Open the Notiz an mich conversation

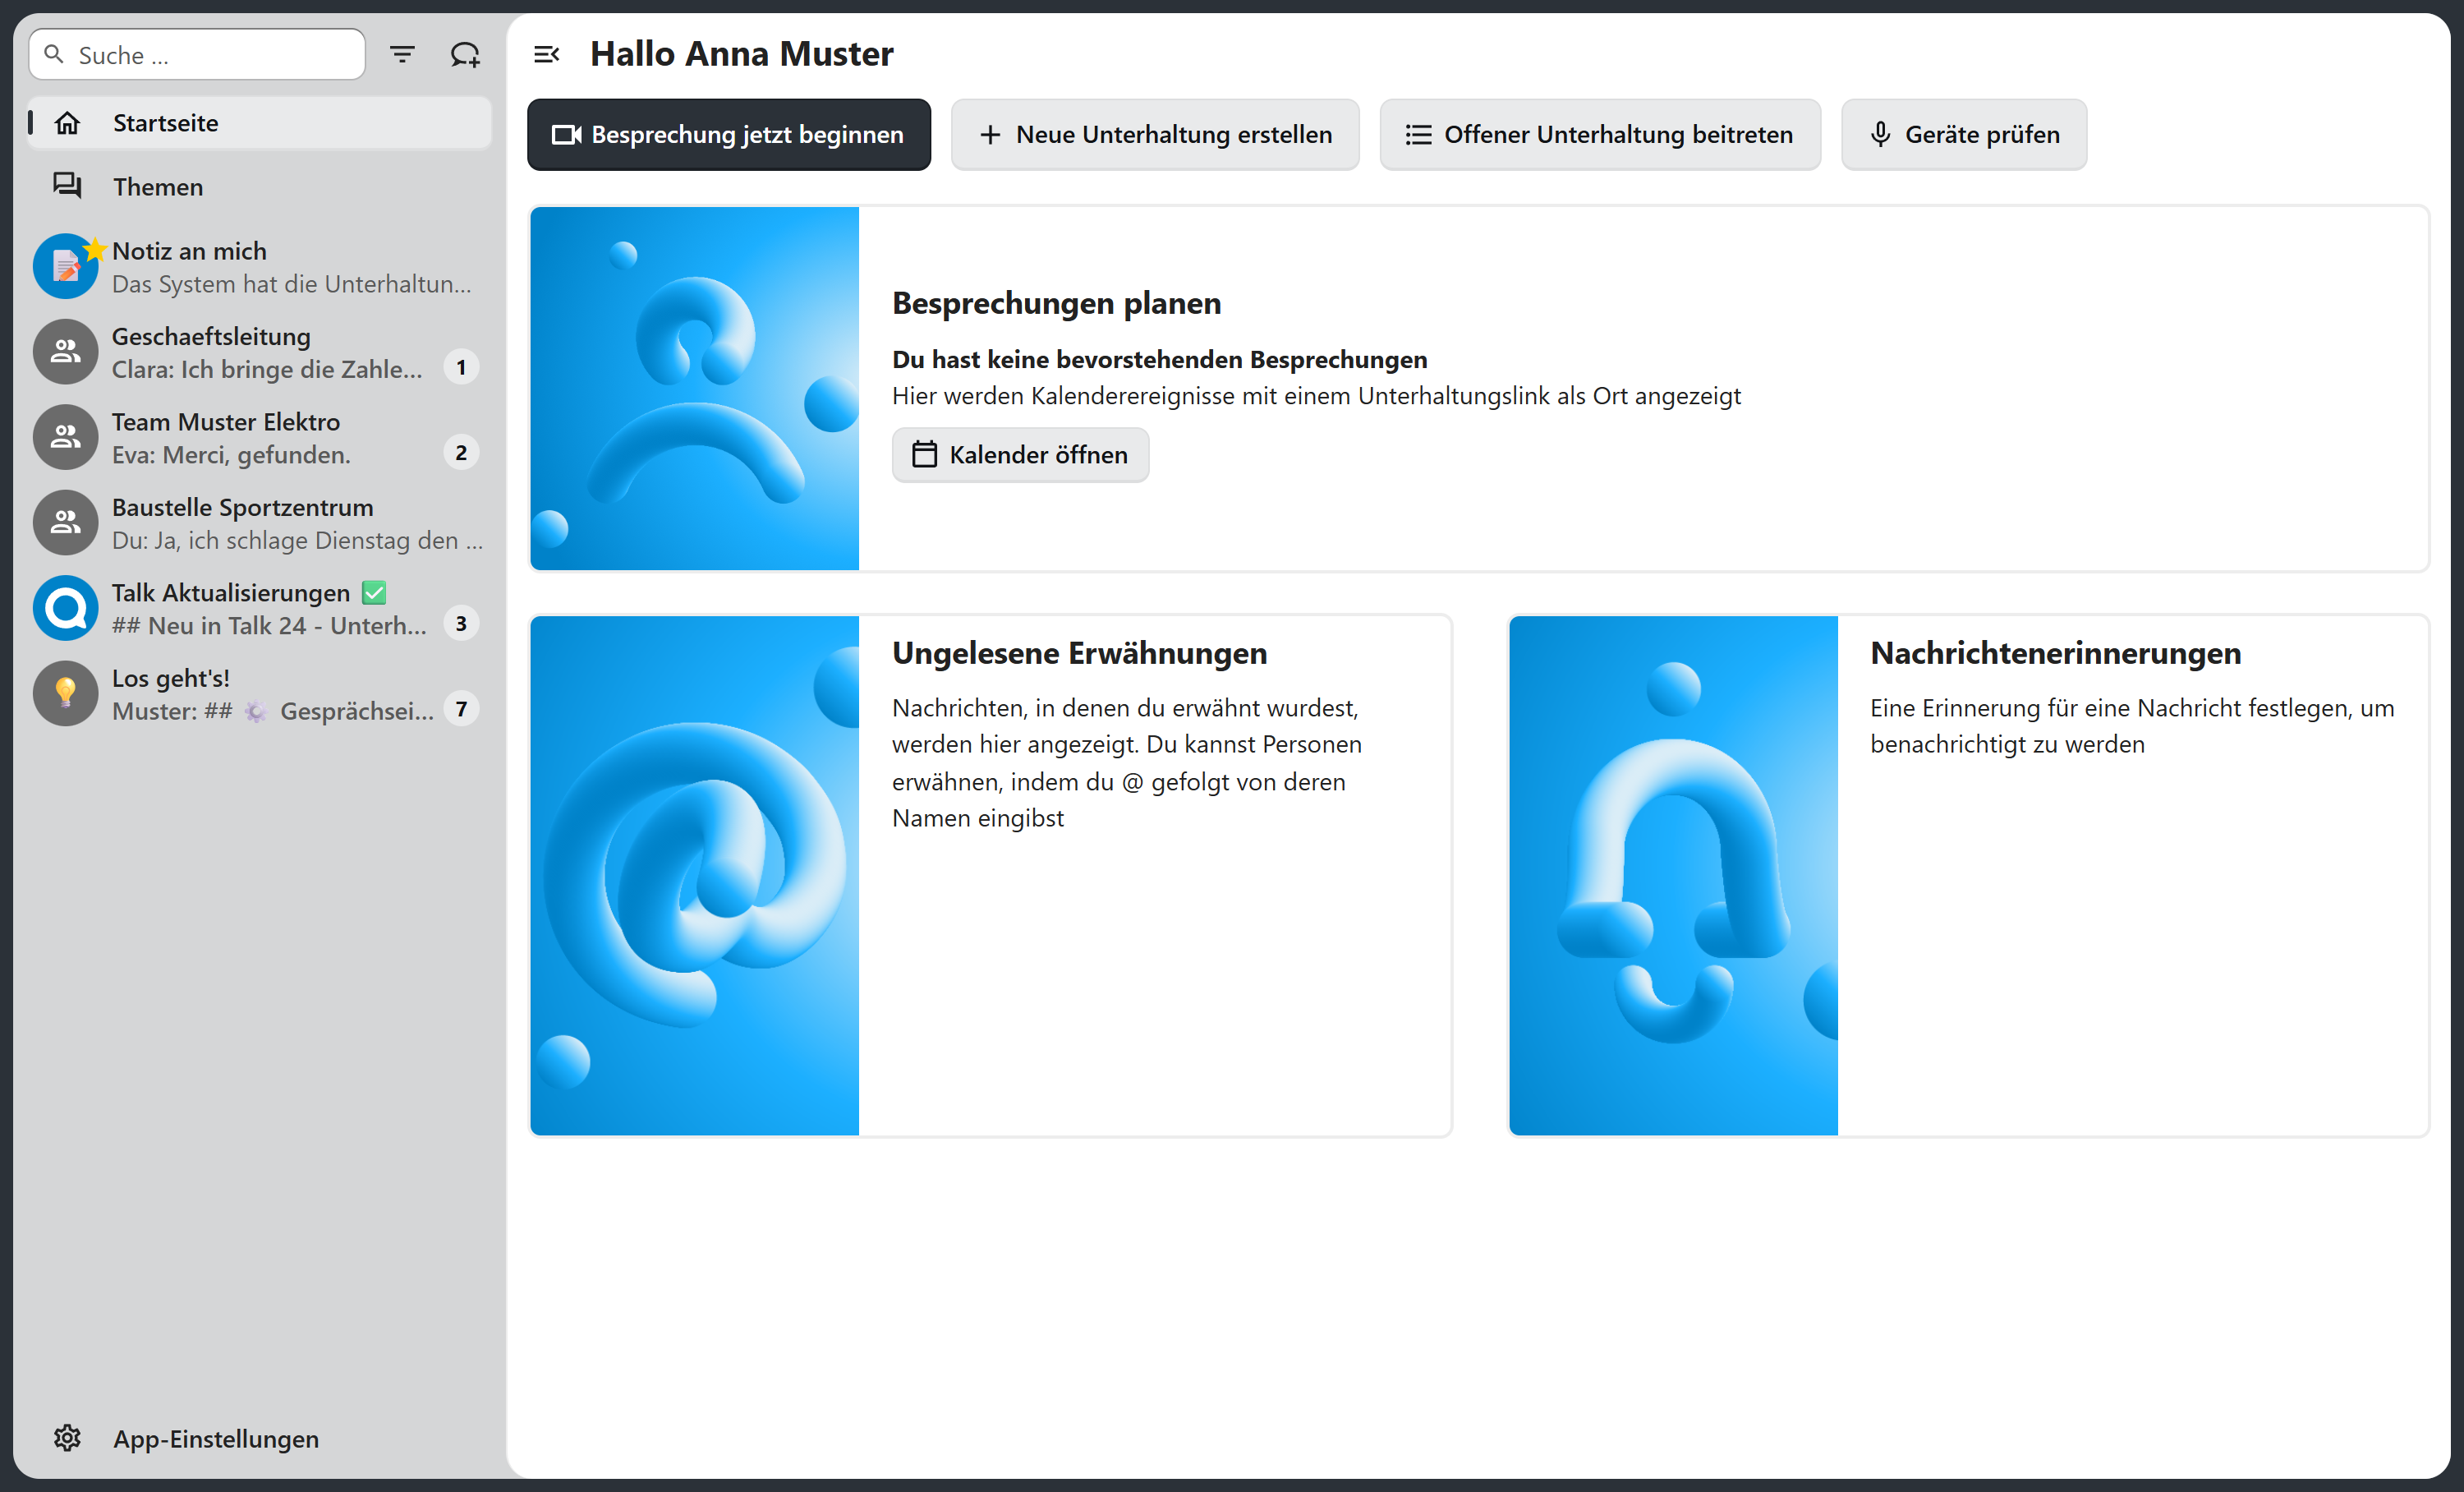point(260,267)
